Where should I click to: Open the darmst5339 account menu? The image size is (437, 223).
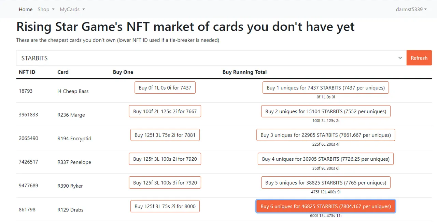[411, 10]
